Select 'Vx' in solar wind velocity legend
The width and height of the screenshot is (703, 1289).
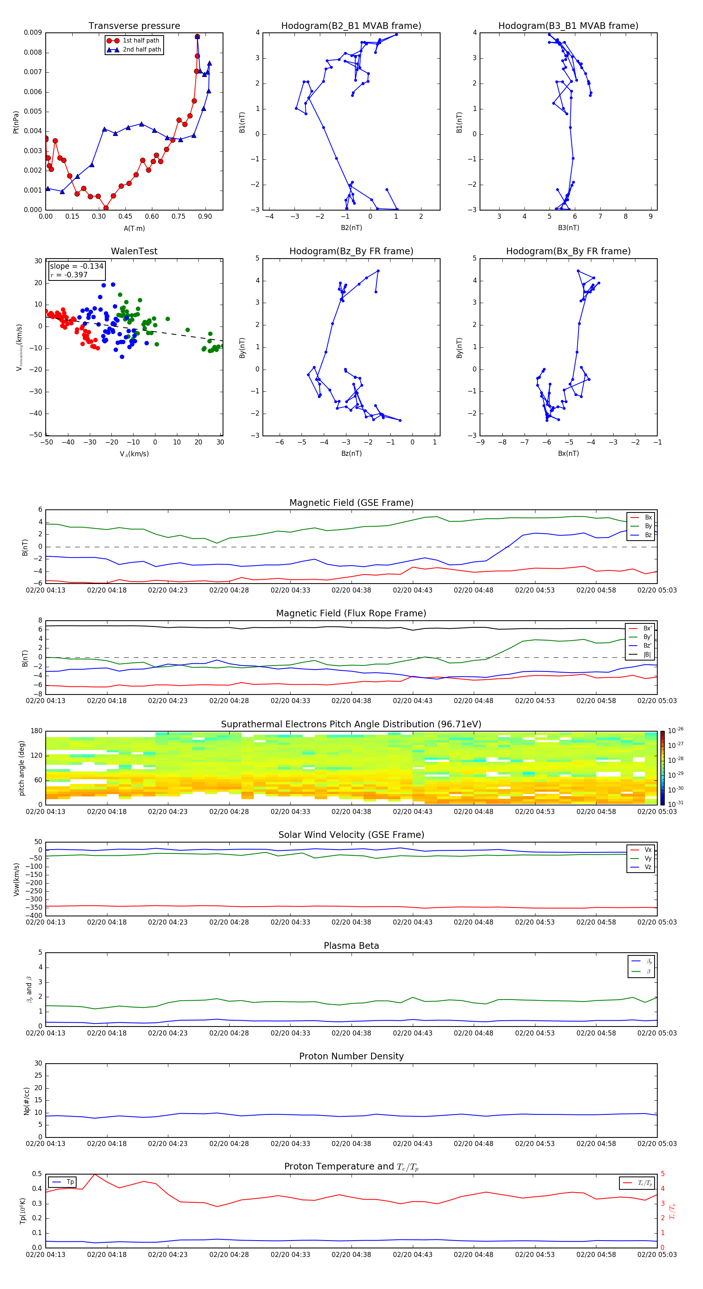641,850
